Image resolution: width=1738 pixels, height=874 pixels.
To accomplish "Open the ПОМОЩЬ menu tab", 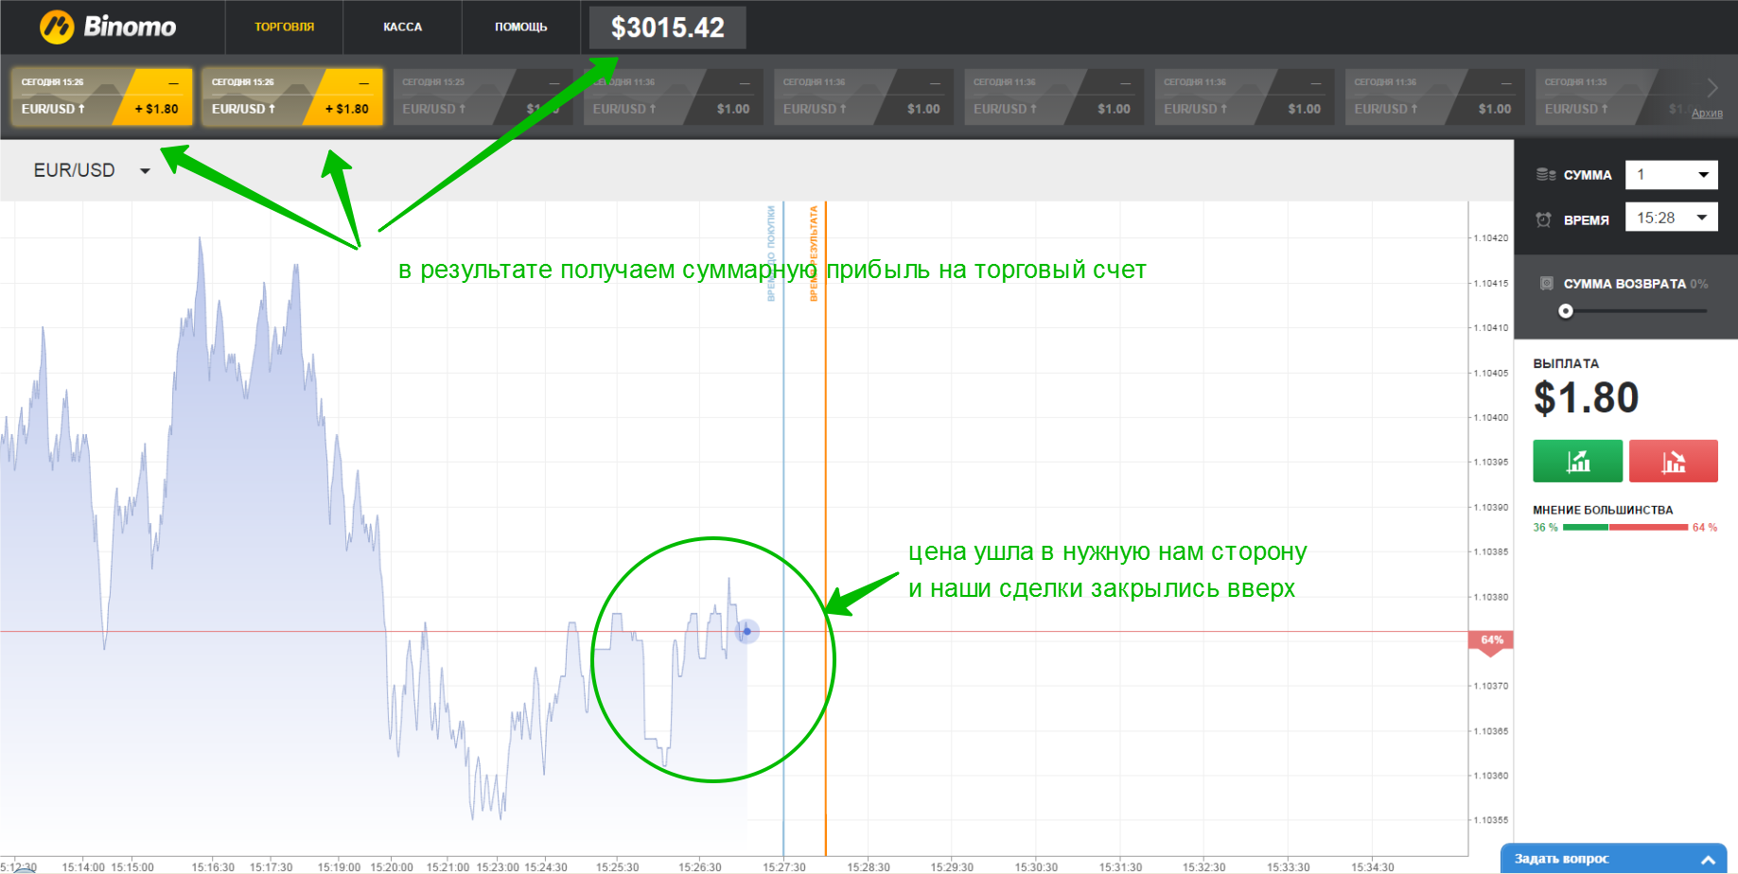I will (x=520, y=26).
